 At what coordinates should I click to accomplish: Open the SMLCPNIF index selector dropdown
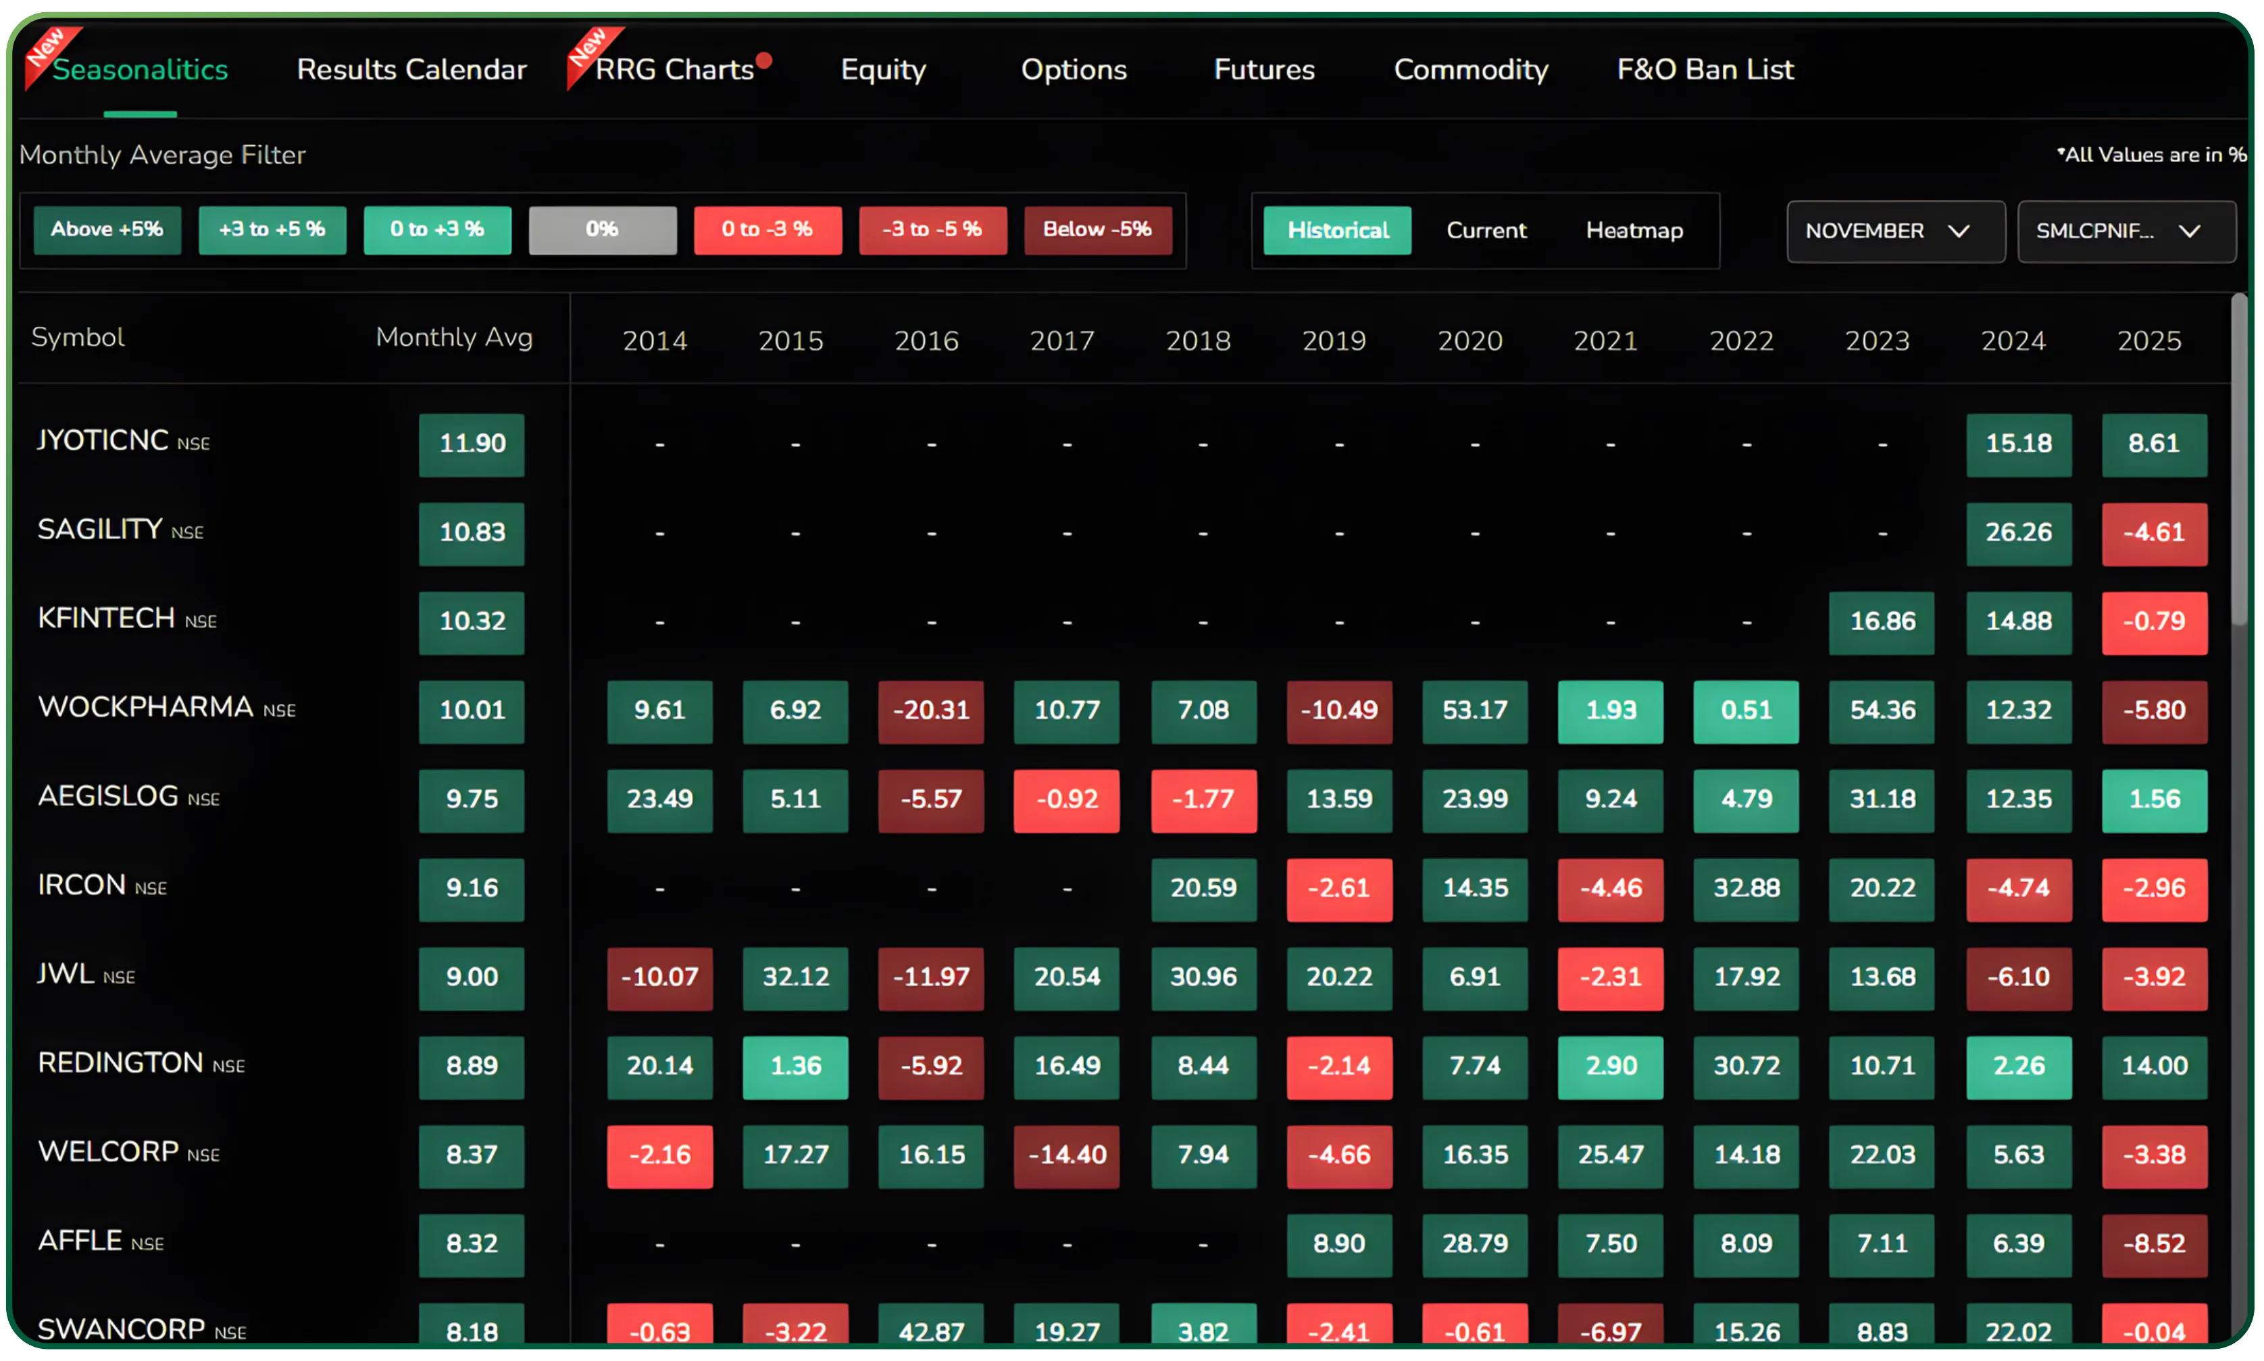(x=2125, y=230)
